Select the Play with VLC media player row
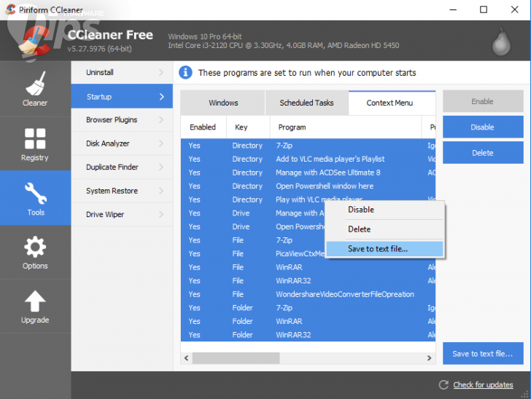The image size is (531, 399). [x=253, y=199]
